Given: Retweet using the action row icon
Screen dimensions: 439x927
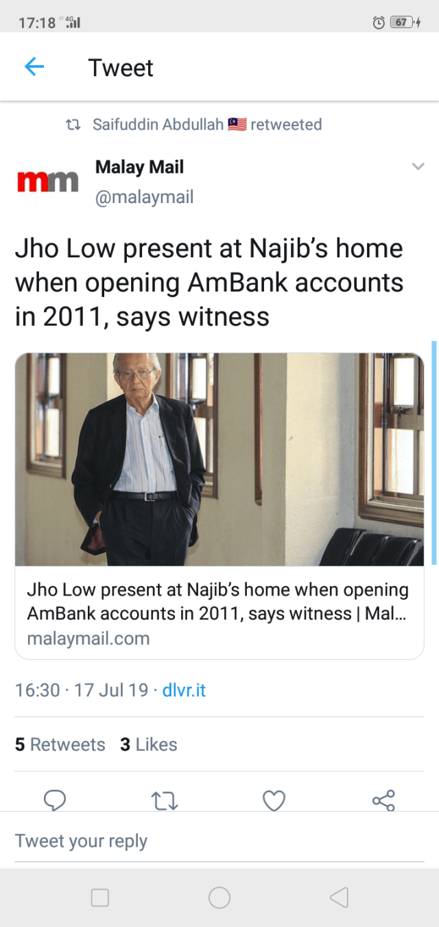Looking at the screenshot, I should coord(165,800).
